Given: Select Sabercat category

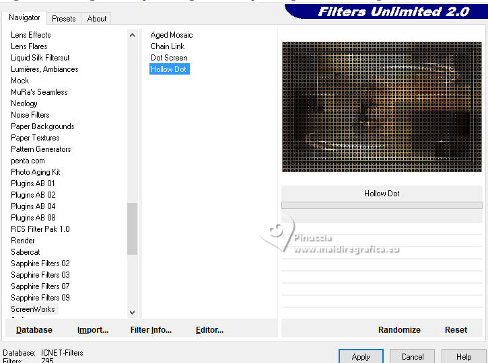Looking at the screenshot, I should 26,252.
